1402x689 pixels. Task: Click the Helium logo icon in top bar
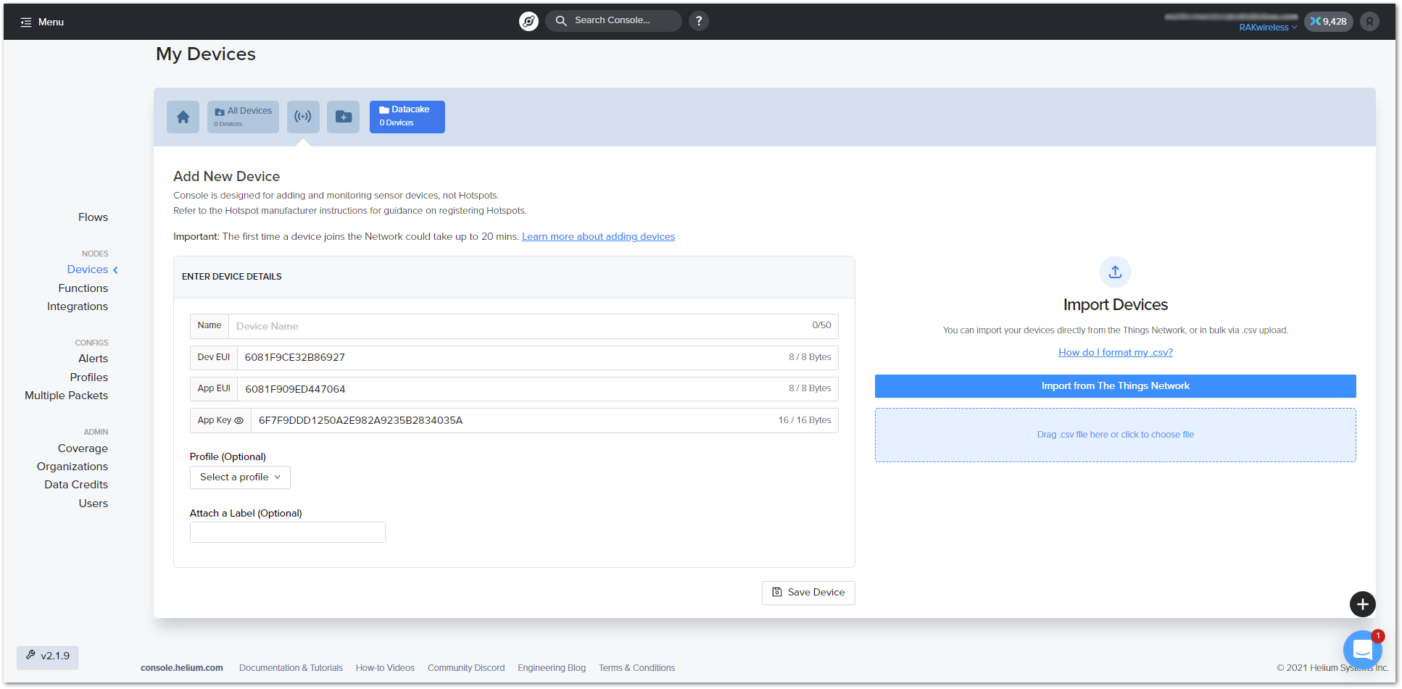tap(528, 21)
